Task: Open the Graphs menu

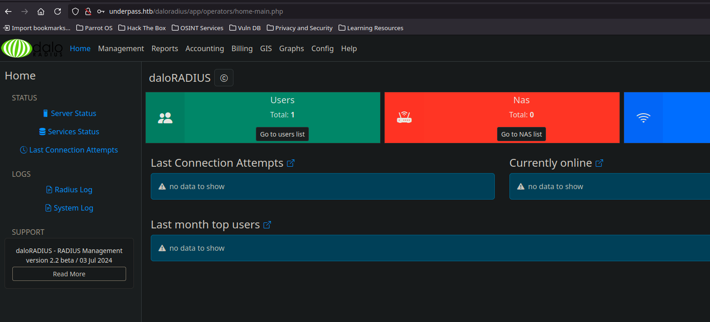Action: 291,48
